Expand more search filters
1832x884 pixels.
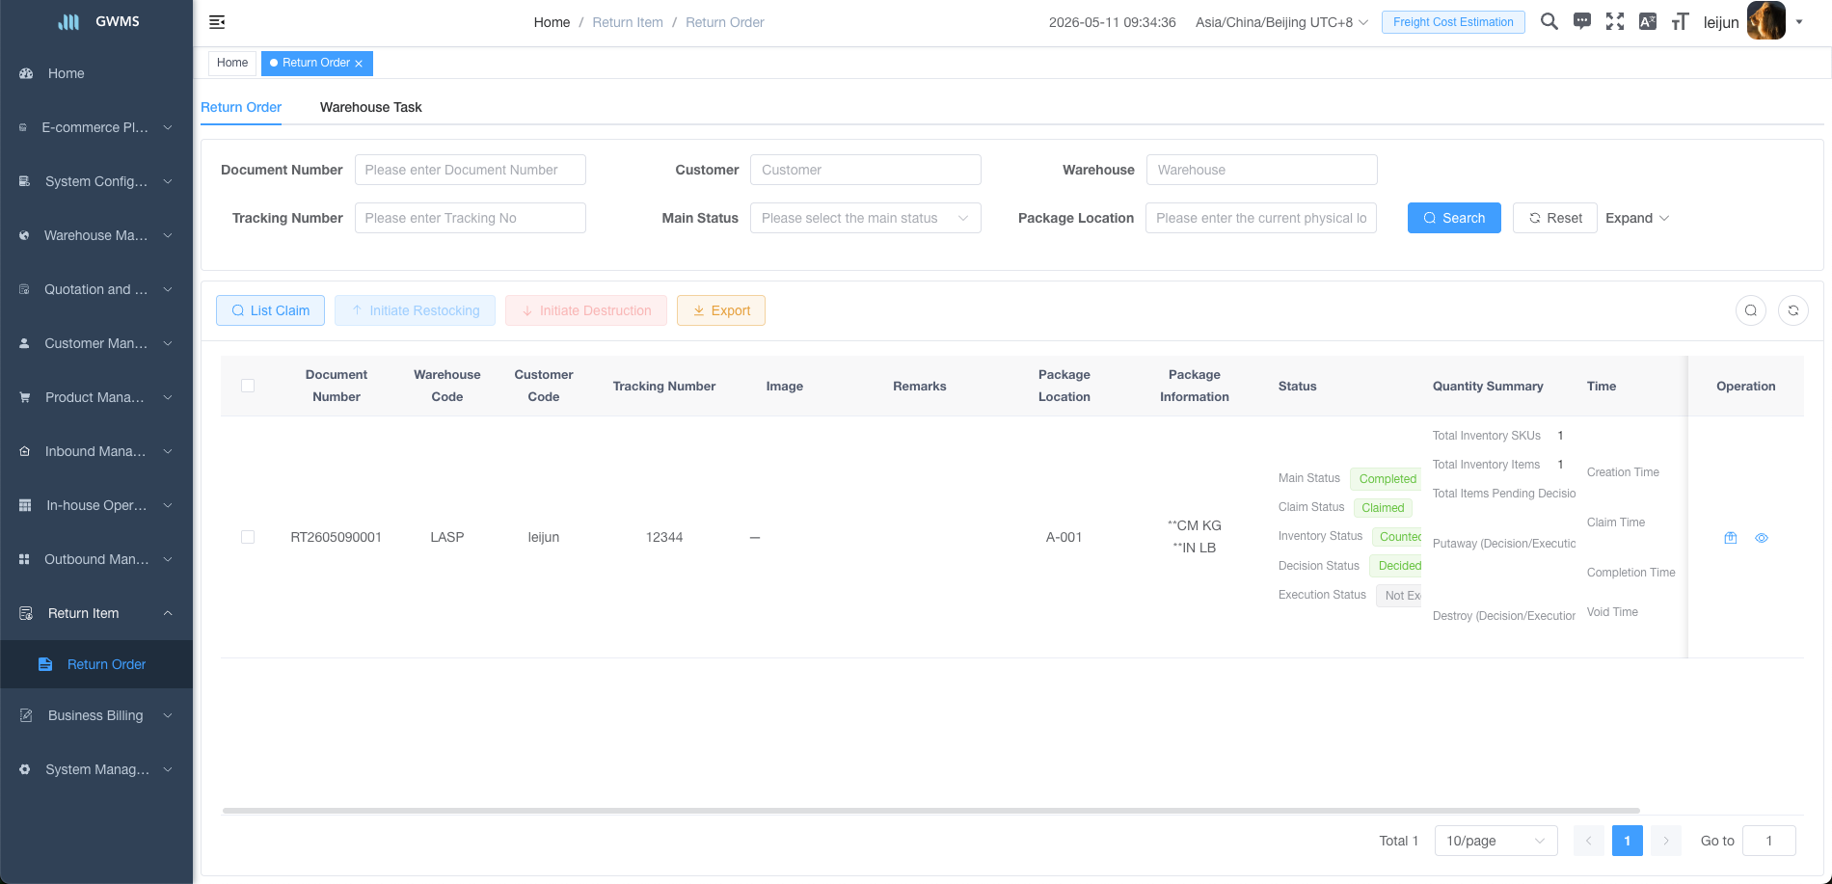[x=1637, y=218]
